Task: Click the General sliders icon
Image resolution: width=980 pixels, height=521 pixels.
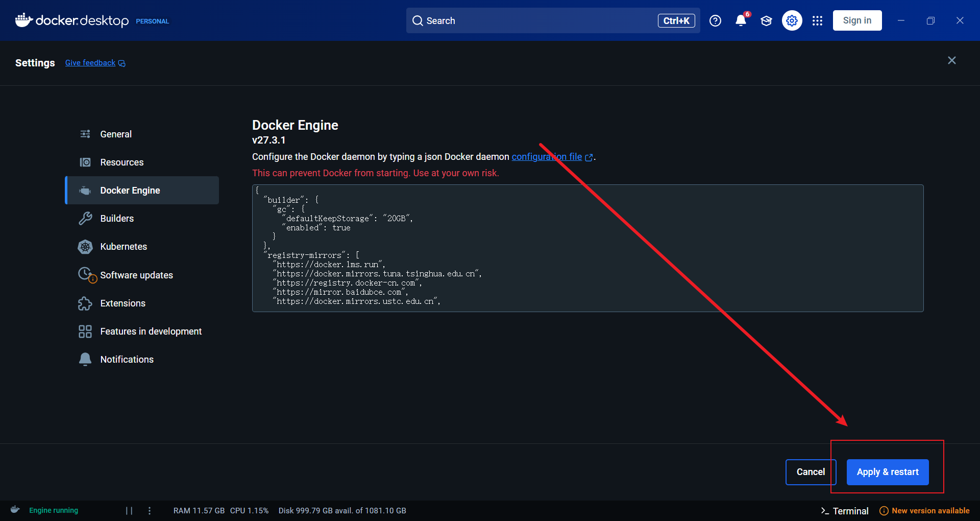Action: coord(85,134)
